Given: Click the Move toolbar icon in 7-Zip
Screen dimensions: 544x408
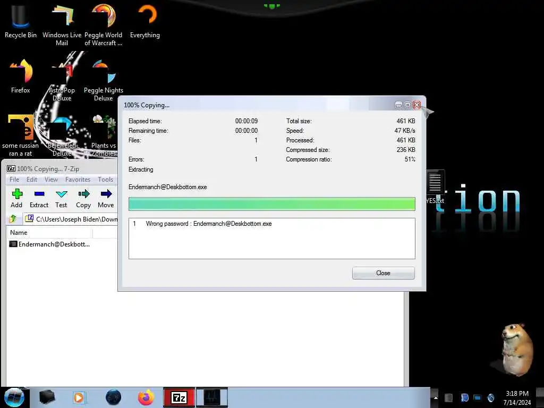Looking at the screenshot, I should click(x=106, y=198).
